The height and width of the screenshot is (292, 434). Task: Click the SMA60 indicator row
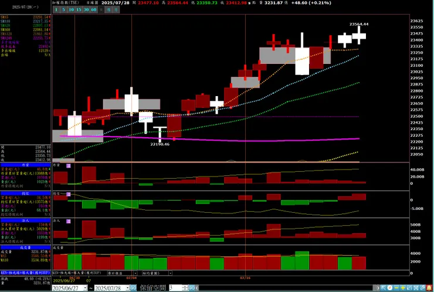tap(25, 30)
